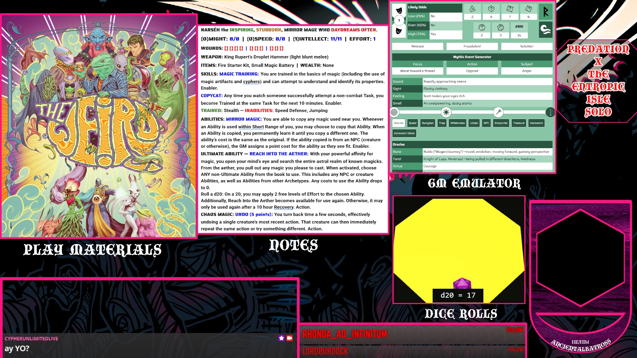Select the magic wand mace icon
This screenshot has height=358, width=637.
498,112
